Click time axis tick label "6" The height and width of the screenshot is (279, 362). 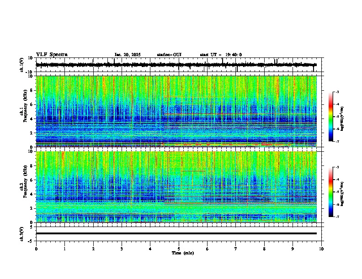(208, 249)
